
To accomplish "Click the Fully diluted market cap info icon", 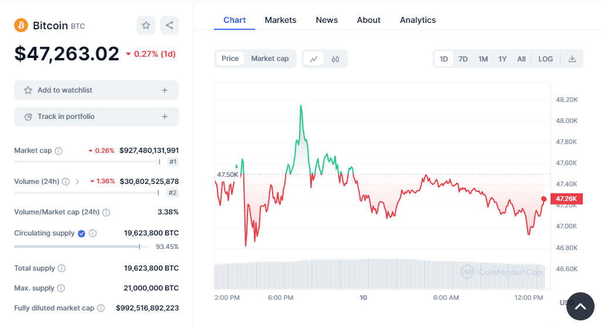I will tap(101, 308).
